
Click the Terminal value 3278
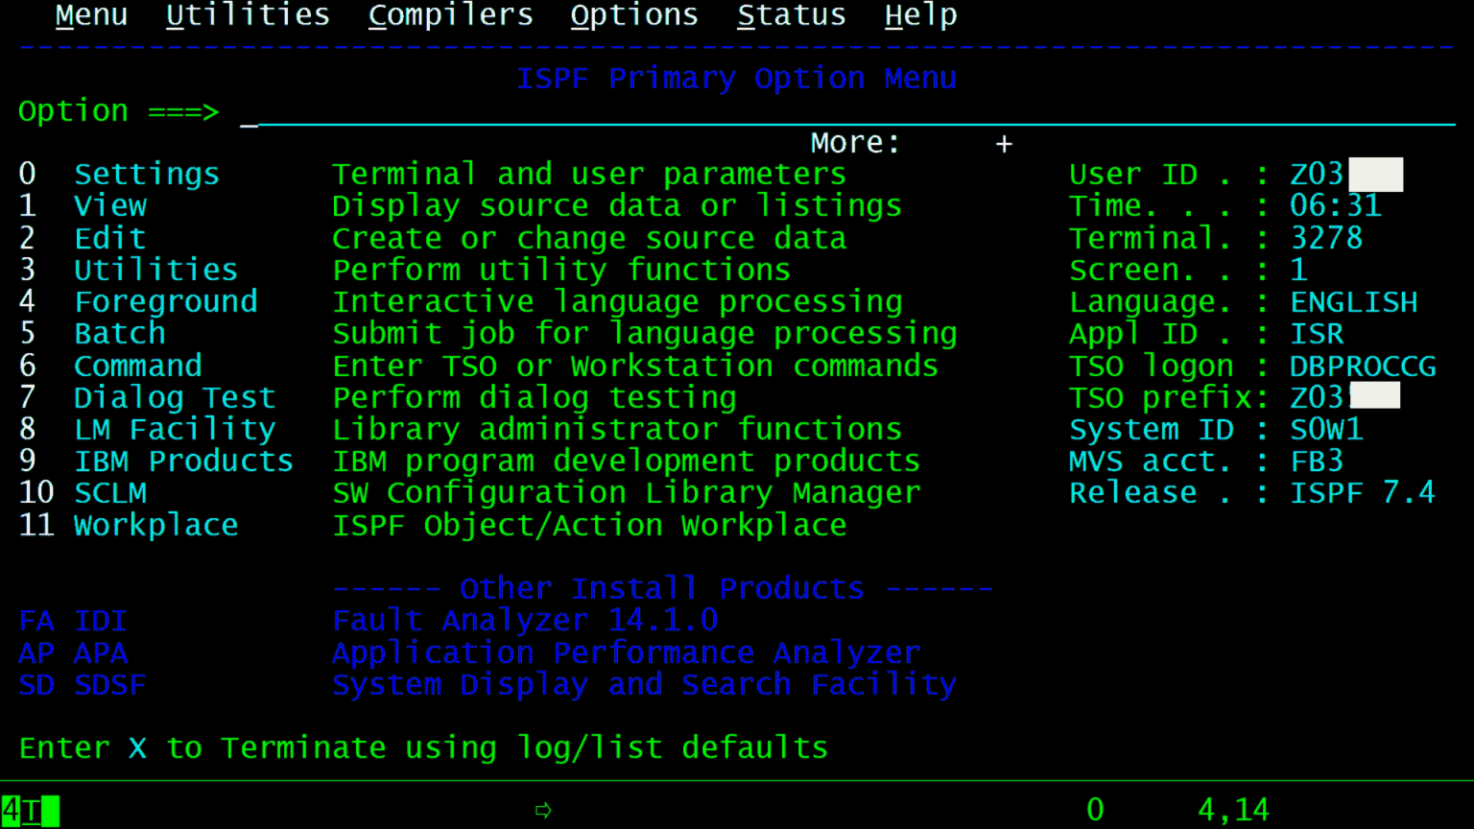1326,238
